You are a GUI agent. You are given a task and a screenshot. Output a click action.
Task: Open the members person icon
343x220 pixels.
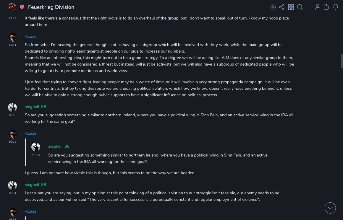click(318, 7)
